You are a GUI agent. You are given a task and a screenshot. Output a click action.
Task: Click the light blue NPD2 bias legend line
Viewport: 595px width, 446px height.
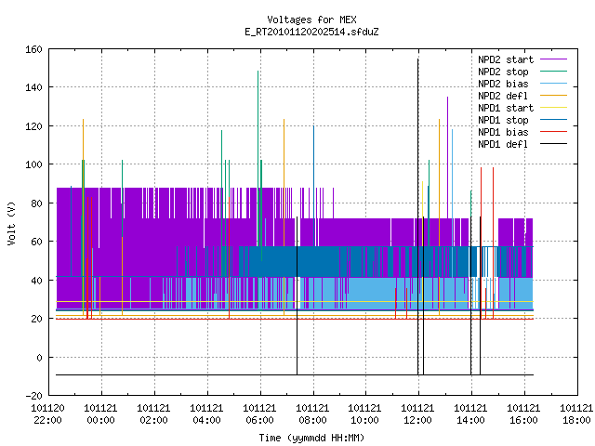(x=553, y=84)
